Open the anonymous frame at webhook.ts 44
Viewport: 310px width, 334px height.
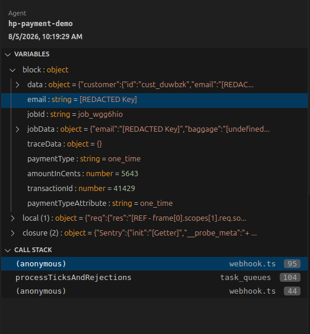point(154,291)
